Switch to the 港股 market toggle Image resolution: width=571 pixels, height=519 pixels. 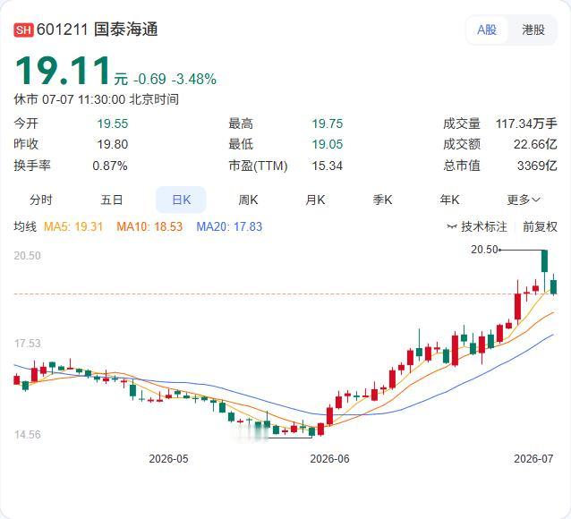pos(533,30)
